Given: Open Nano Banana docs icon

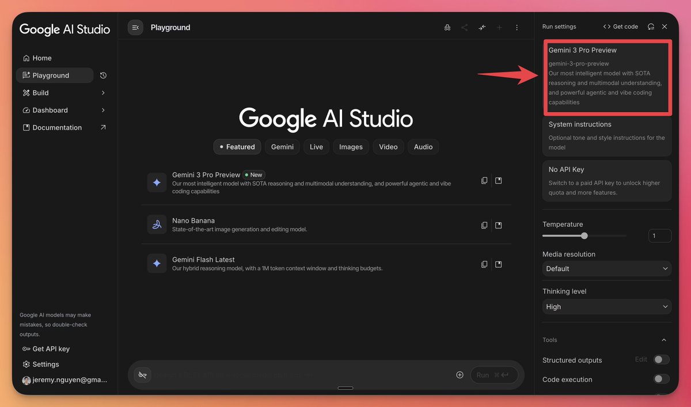Looking at the screenshot, I should click(499, 225).
